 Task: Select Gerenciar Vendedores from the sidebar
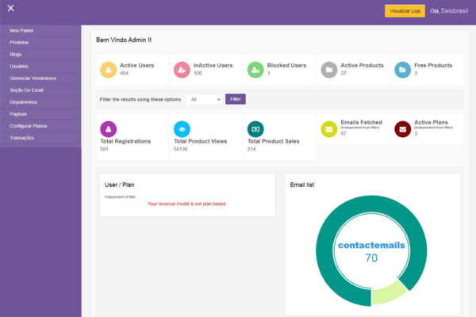point(33,78)
